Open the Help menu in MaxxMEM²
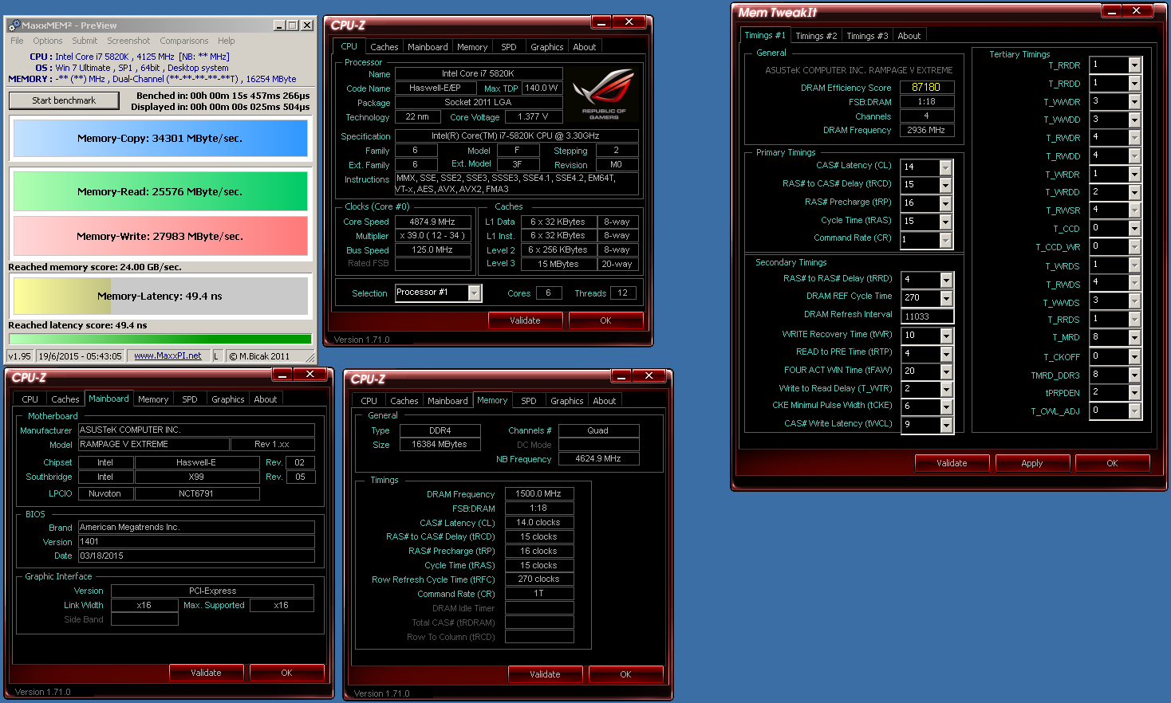The width and height of the screenshot is (1171, 703). [227, 41]
